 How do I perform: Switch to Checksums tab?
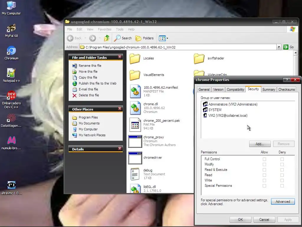[286, 90]
